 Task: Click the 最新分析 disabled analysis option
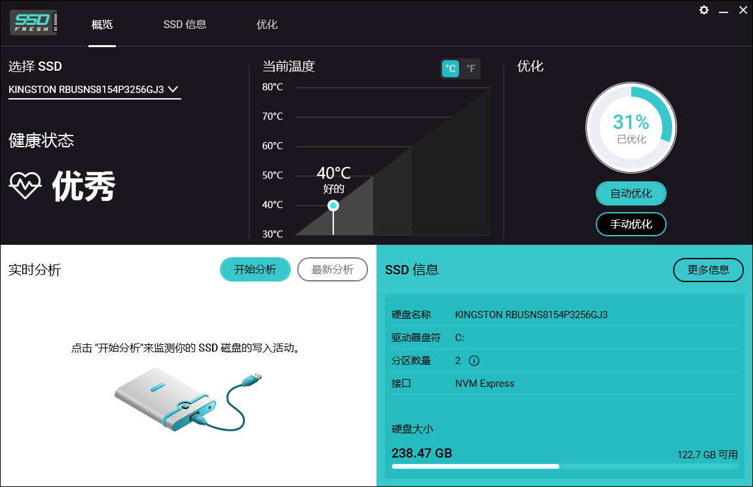click(332, 269)
